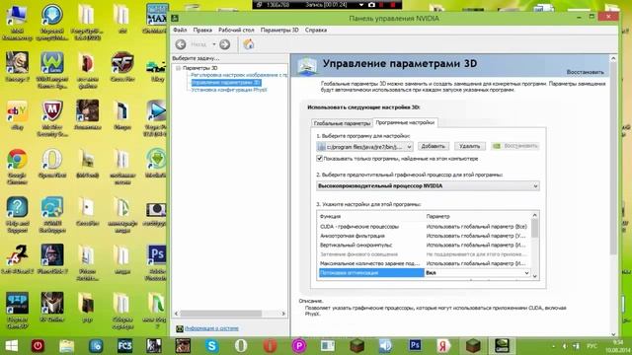632x355 pixels.
Task: Click Восстановить link in the page header
Action: [x=586, y=72]
